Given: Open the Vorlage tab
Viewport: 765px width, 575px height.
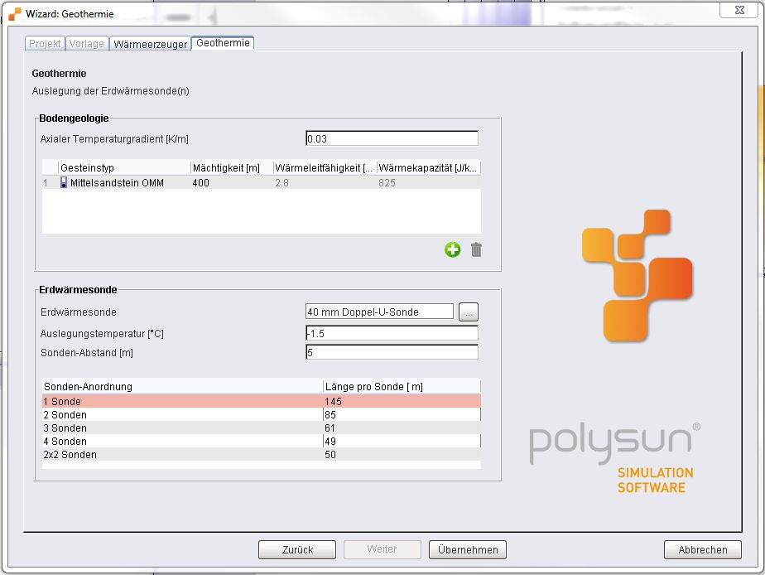Looking at the screenshot, I should (87, 44).
